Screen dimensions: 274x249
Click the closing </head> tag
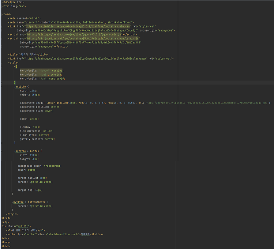[5, 218]
